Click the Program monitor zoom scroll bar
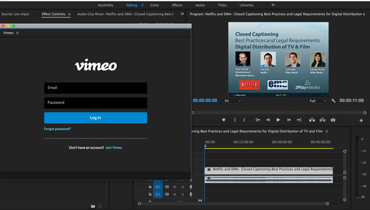The width and height of the screenshot is (370, 210). point(278,113)
